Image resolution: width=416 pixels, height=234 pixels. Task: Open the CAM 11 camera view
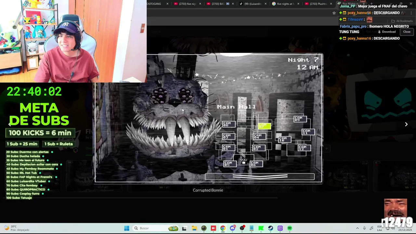pos(308,132)
